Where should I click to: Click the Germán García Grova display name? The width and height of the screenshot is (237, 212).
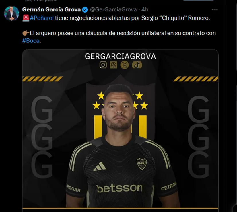point(51,10)
